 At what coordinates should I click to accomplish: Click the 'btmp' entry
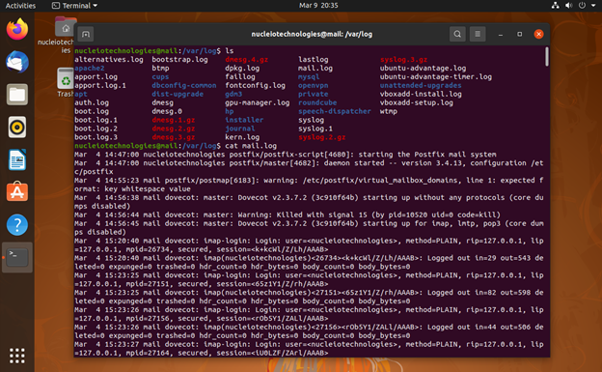click(x=160, y=68)
